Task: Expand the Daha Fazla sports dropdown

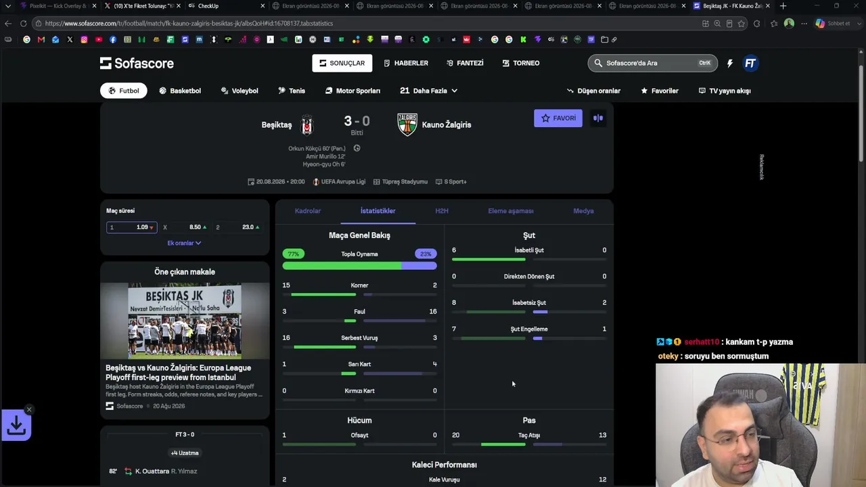Action: [x=429, y=91]
